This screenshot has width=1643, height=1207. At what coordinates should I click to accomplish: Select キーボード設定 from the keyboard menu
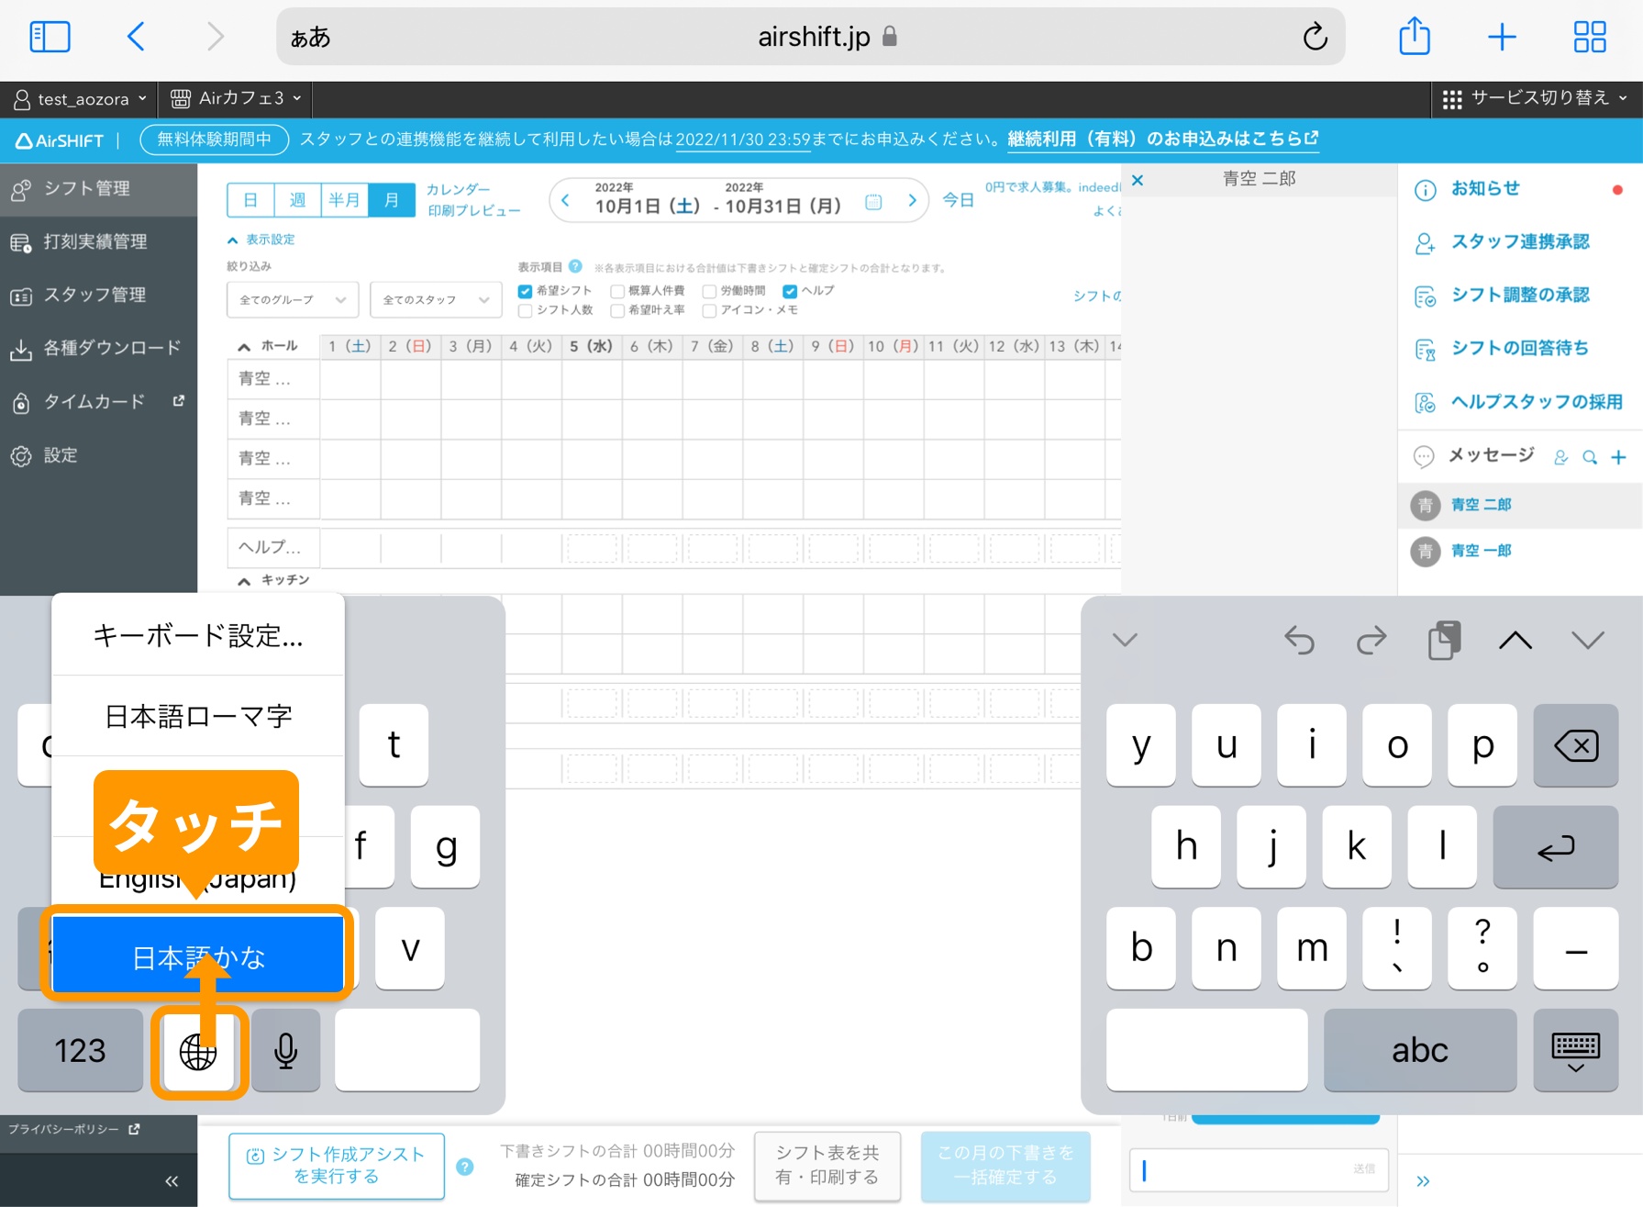coord(197,634)
